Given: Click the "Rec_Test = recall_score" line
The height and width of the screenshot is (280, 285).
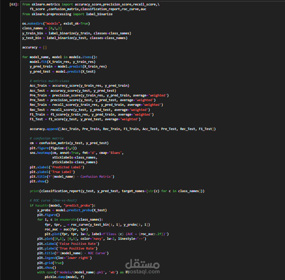Looking at the screenshot, I should [90, 110].
